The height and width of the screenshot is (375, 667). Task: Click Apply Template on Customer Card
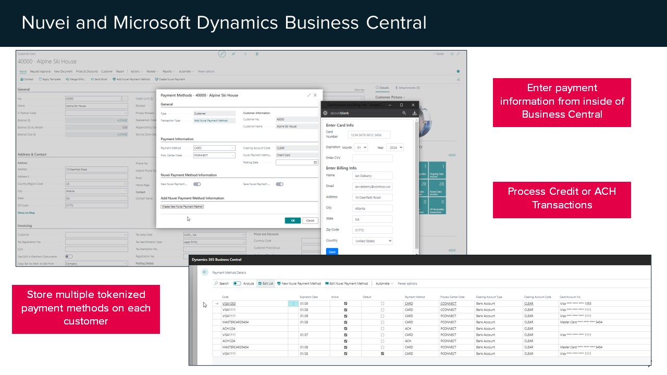point(50,79)
